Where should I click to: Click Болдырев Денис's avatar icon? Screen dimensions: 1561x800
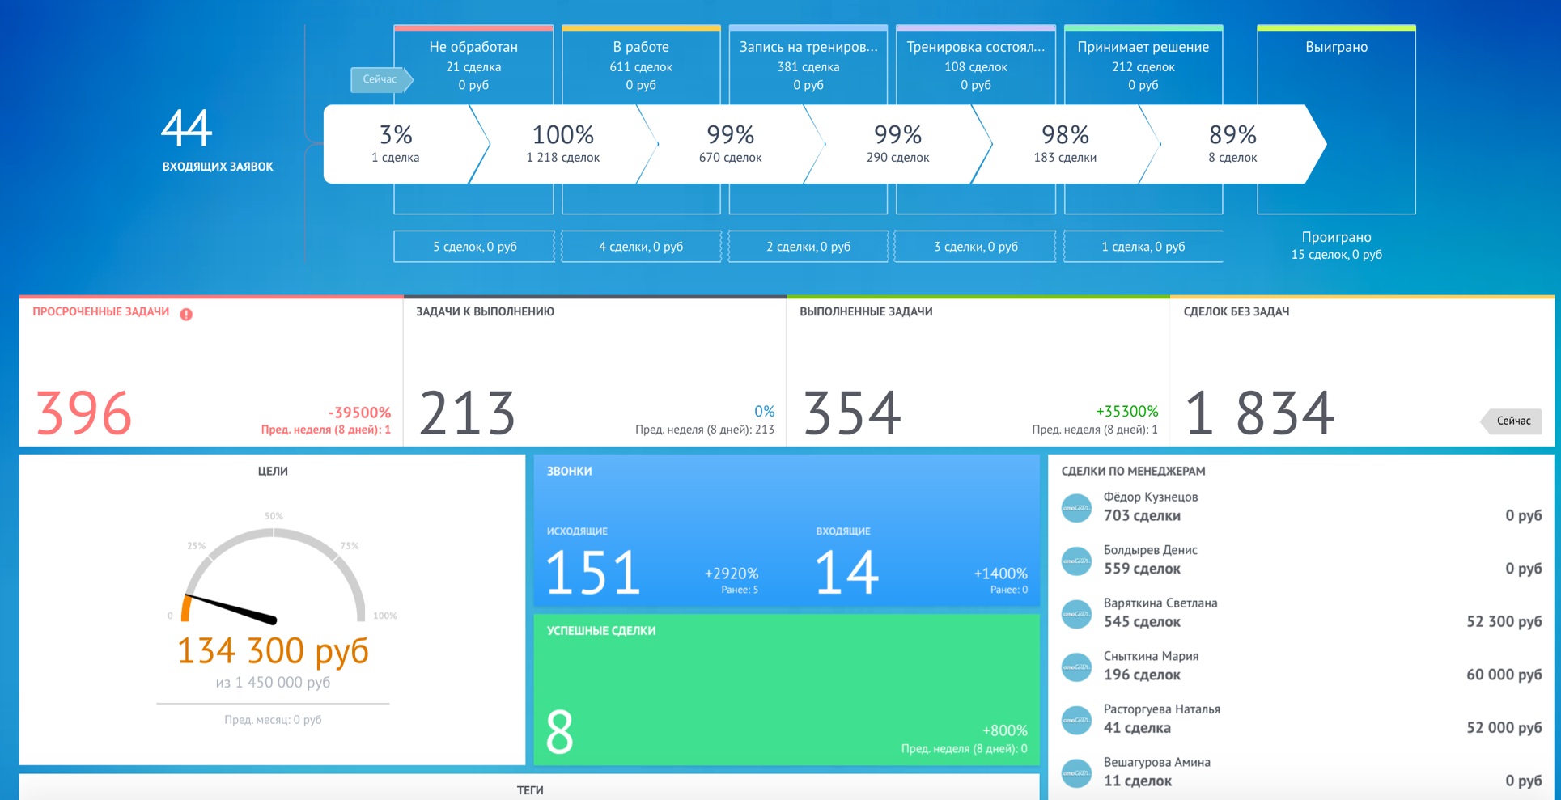coord(1076,561)
